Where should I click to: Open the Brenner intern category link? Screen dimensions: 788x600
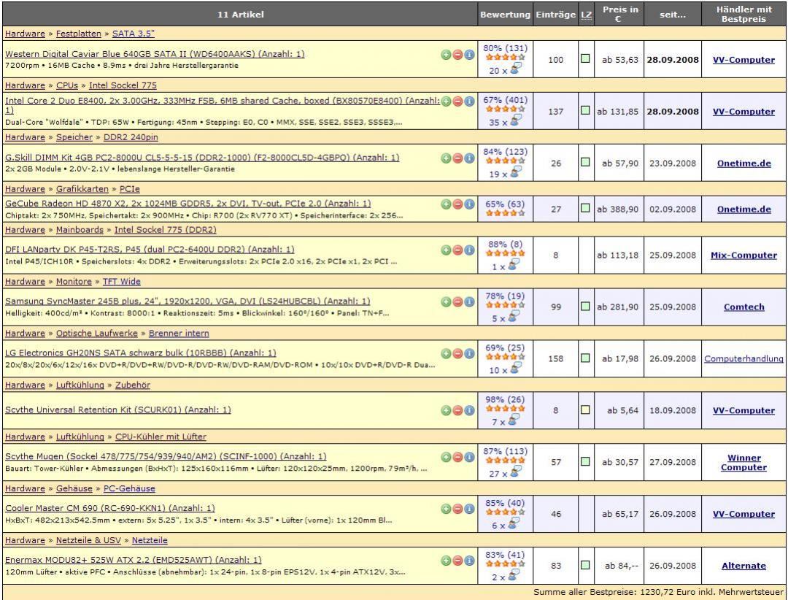(179, 334)
